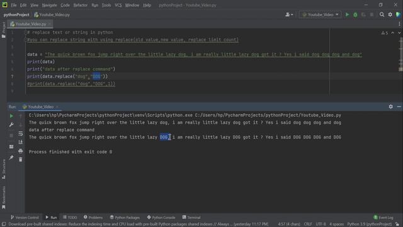Image resolution: width=403 pixels, height=227 pixels.
Task: Open the File menu
Action: tap(14, 5)
